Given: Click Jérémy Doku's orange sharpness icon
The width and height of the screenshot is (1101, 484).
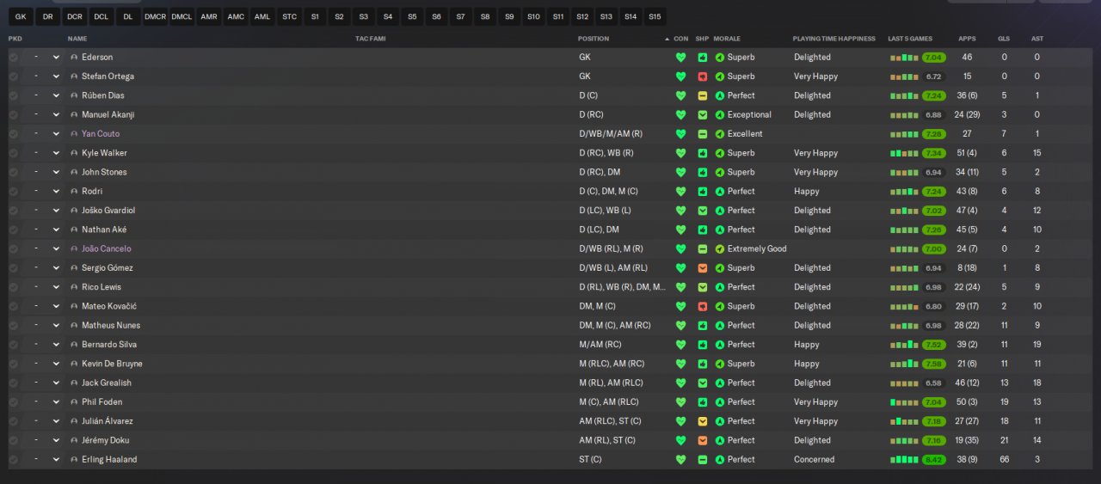Looking at the screenshot, I should [703, 440].
